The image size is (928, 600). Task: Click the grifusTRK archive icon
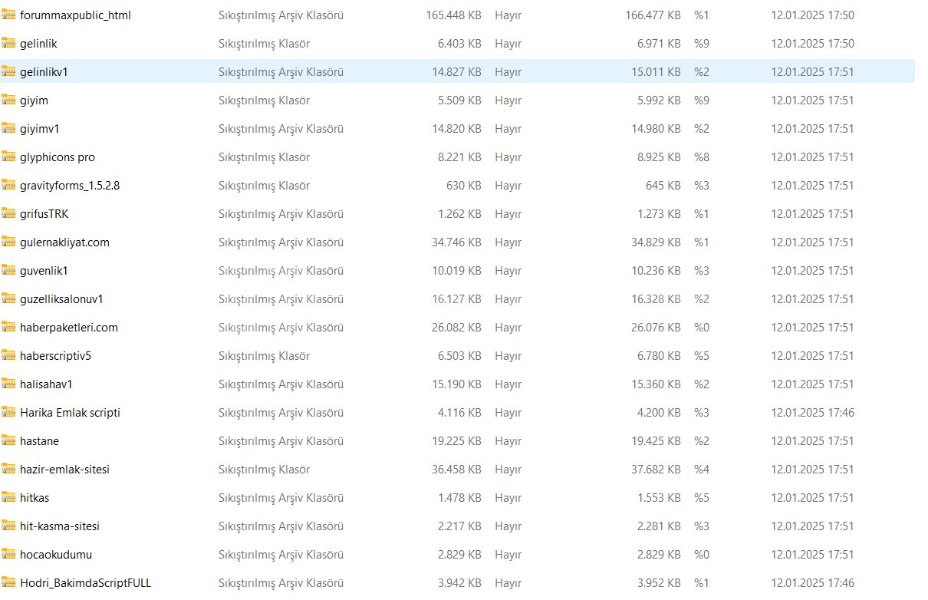[8, 213]
